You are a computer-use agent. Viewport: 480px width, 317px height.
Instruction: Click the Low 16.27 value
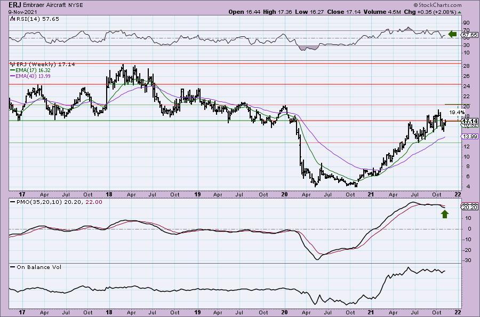click(309, 12)
